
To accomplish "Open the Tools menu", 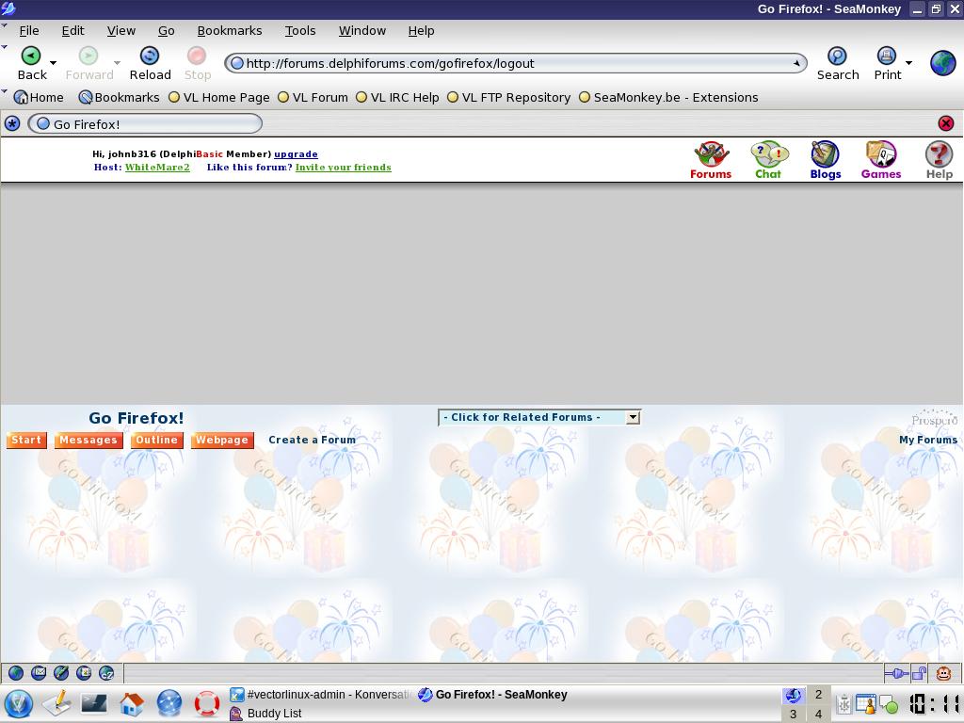I will coord(299,30).
